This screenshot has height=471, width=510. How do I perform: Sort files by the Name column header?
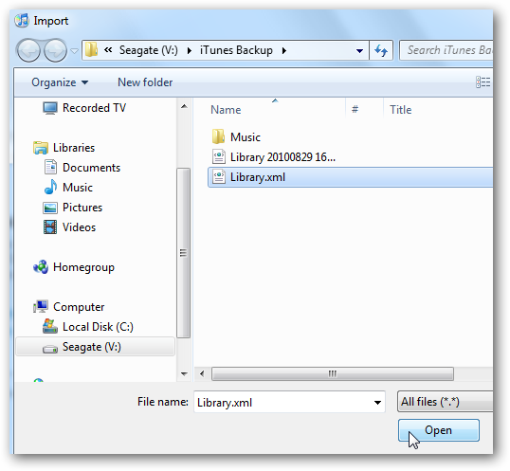point(226,110)
